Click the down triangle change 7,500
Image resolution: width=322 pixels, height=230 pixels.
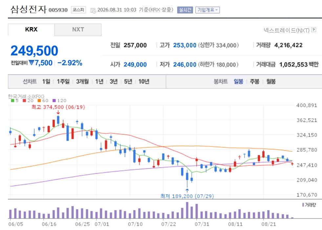(x=41, y=63)
